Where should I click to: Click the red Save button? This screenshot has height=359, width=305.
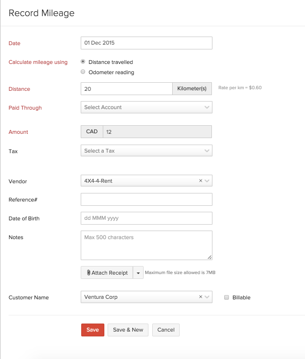93,329
